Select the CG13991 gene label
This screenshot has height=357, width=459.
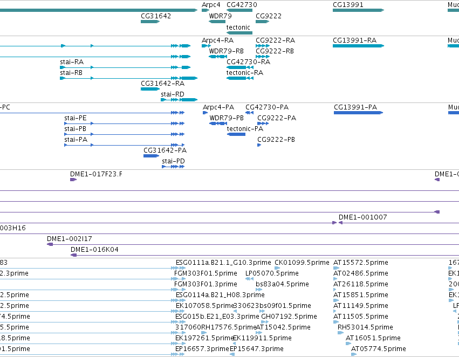348,5
